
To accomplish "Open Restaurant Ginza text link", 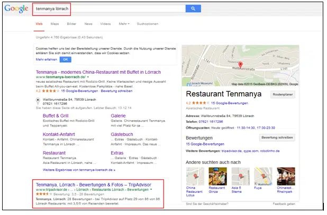I will pyautogui.click(x=217, y=190).
